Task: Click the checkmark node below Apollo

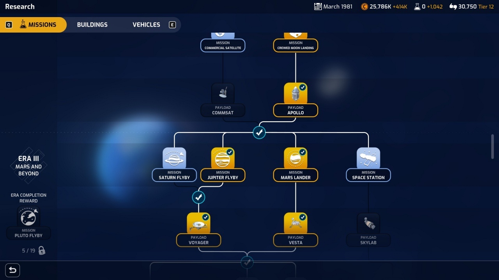Action: (x=259, y=133)
